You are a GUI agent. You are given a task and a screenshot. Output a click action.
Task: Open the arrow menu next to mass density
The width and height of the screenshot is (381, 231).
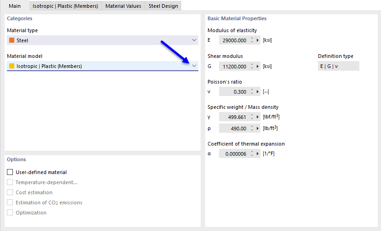[x=258, y=128]
